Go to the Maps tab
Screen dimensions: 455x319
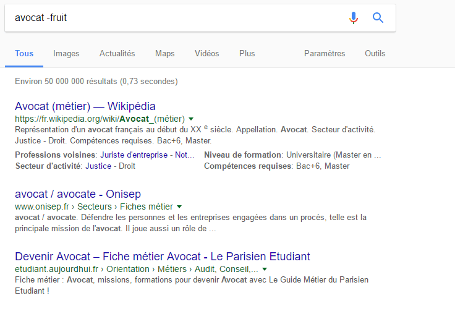click(165, 53)
